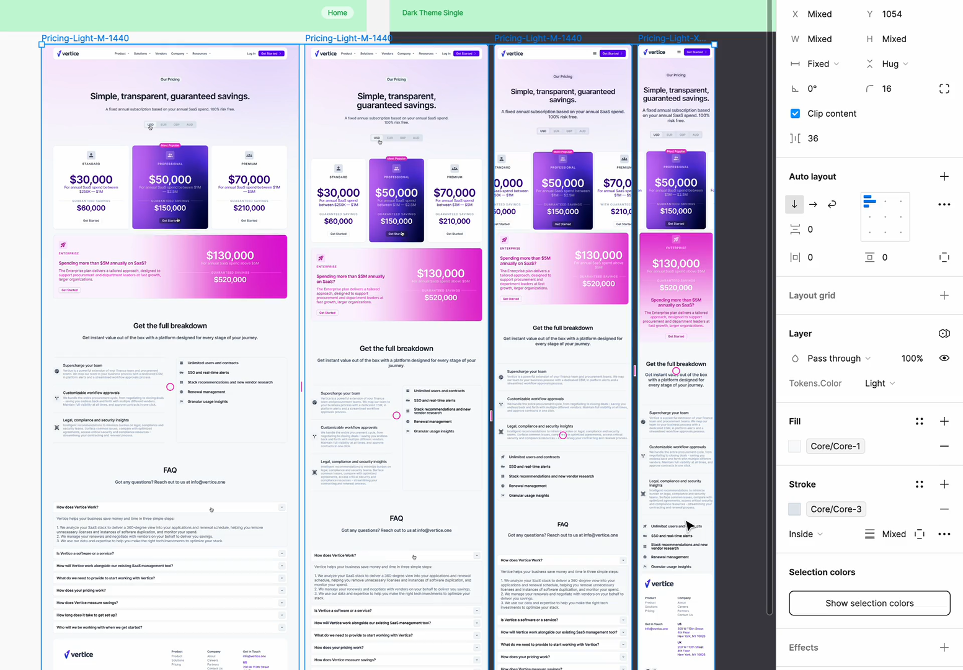Screen dimensions: 963x670
Task: Add a new Stroke with the plus icon
Action: click(x=944, y=484)
